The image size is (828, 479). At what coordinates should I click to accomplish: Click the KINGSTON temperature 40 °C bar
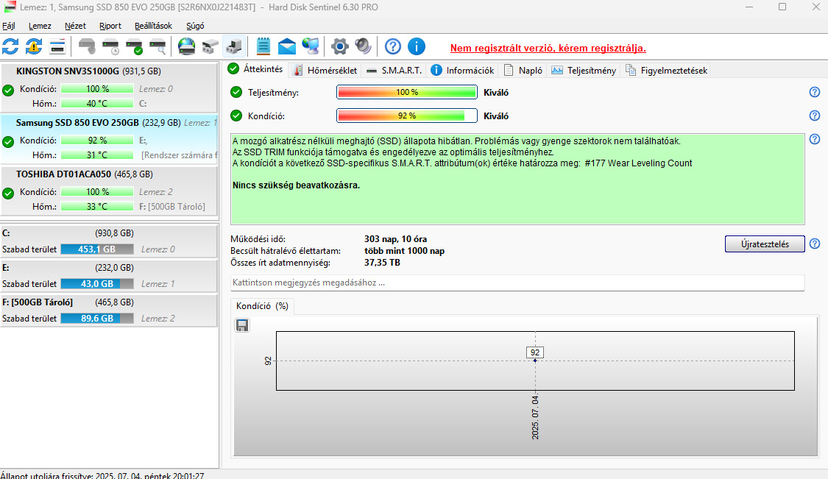tap(97, 104)
